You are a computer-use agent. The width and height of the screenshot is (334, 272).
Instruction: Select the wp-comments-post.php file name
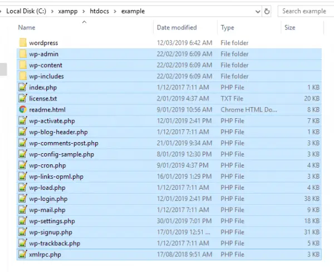[x=63, y=143]
